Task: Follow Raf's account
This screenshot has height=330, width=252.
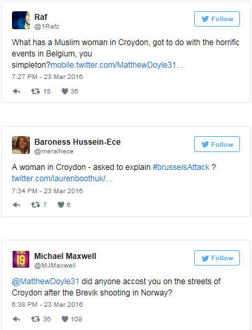Action: pos(217,19)
